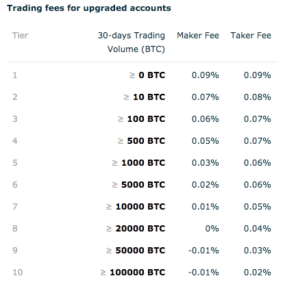Click tier 9 taker fee 0.03%
Viewport: 285px width, 289px height.
pyautogui.click(x=258, y=251)
